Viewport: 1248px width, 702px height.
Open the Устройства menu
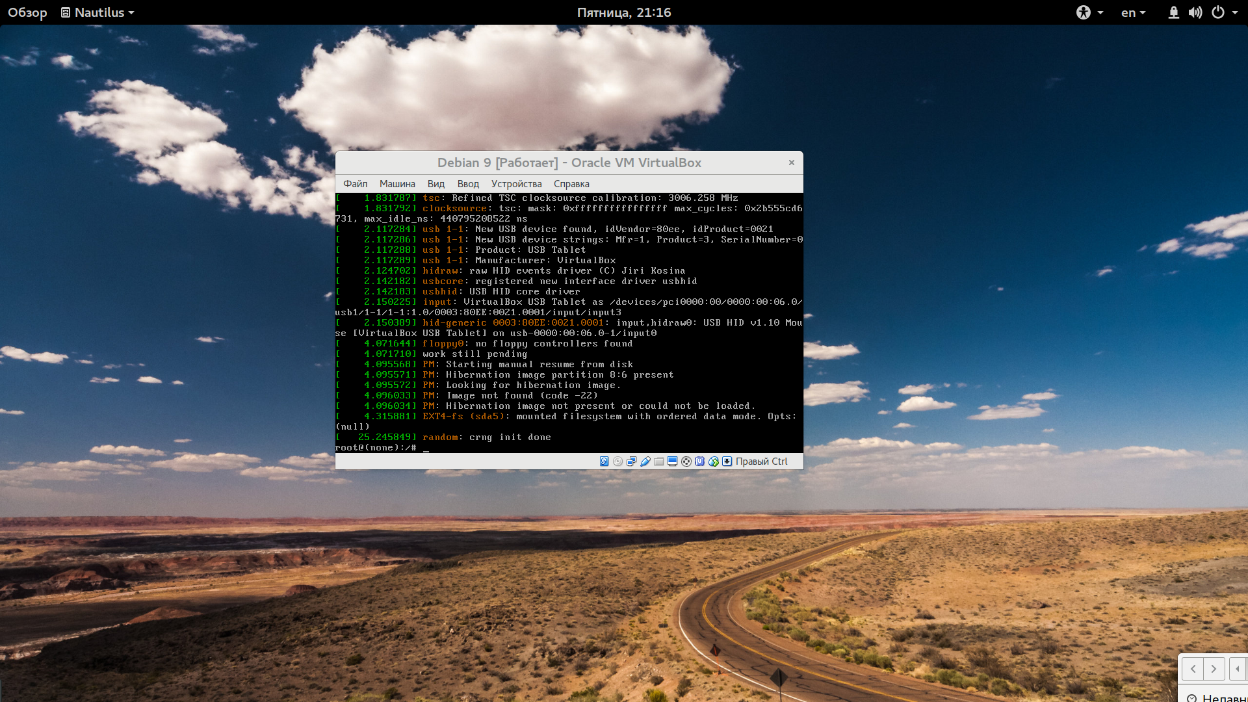pyautogui.click(x=516, y=184)
